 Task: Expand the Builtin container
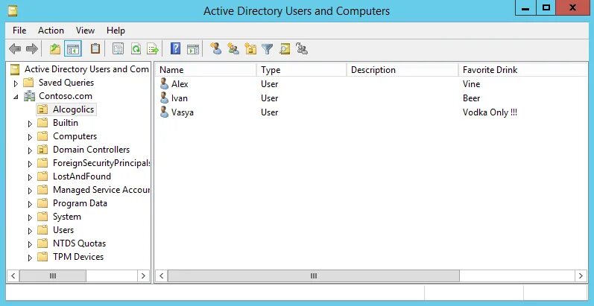point(31,124)
